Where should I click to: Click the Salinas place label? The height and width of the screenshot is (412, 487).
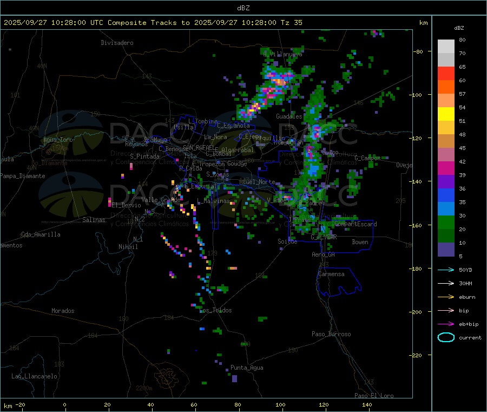(94, 220)
